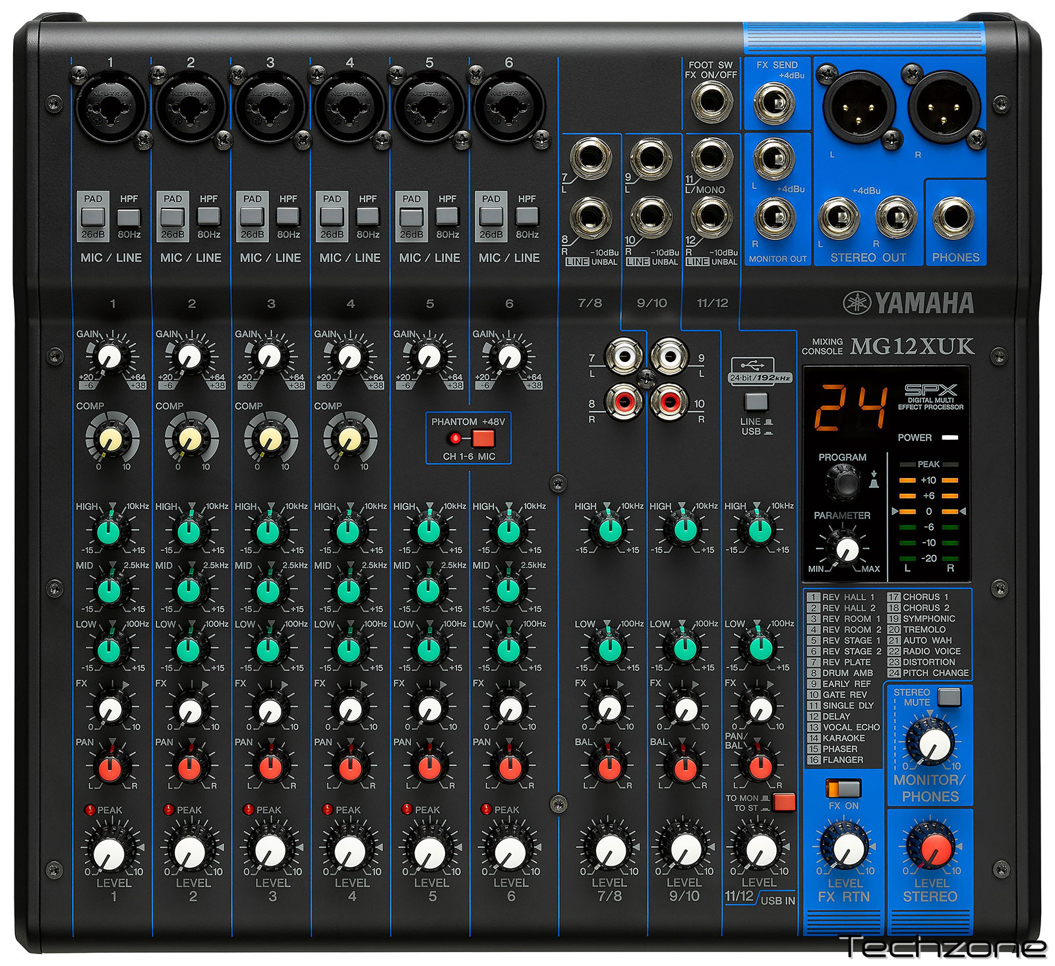The width and height of the screenshot is (1055, 966).
Task: Click the channel 1 XLR combo input jack
Action: (111, 105)
